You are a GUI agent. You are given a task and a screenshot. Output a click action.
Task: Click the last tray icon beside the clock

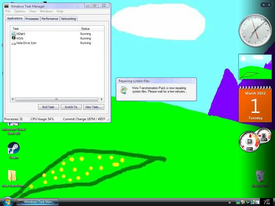pyautogui.click(x=257, y=202)
